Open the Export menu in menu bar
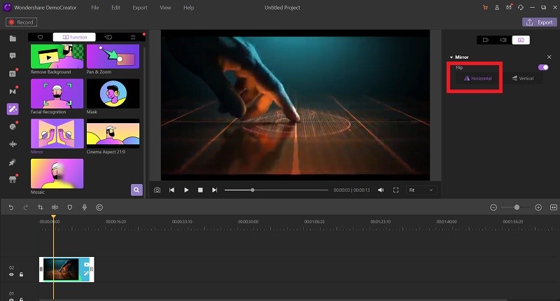 pyautogui.click(x=140, y=8)
